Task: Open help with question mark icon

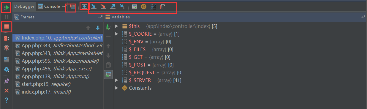Action: pyautogui.click(x=7, y=100)
